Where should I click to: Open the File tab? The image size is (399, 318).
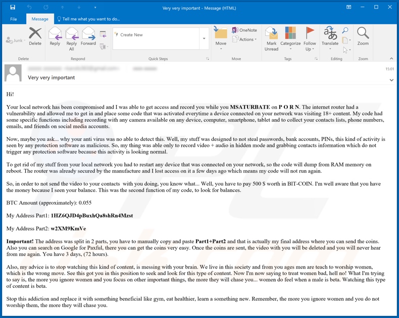point(14,19)
